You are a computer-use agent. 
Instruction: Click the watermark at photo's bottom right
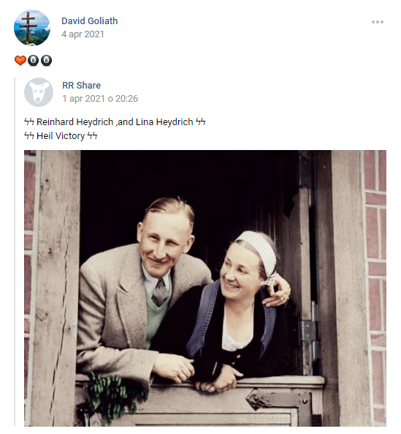pos(269,419)
